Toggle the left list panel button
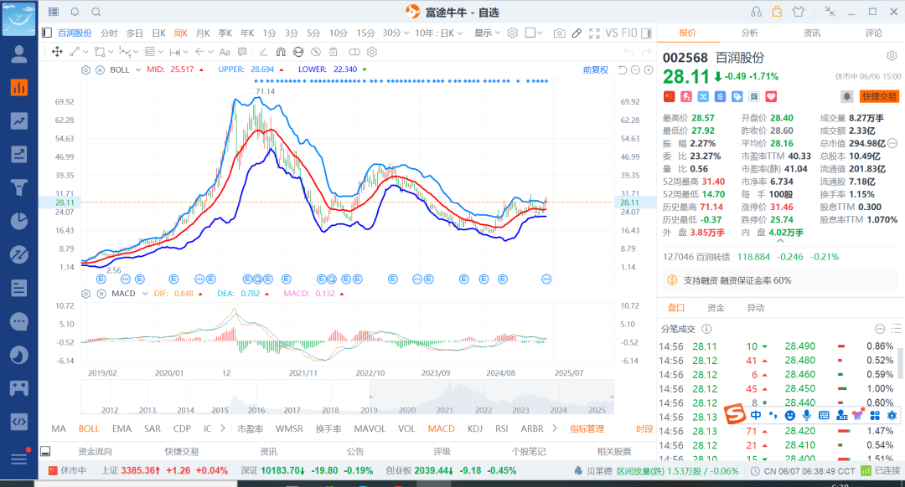905x487 pixels. point(47,33)
